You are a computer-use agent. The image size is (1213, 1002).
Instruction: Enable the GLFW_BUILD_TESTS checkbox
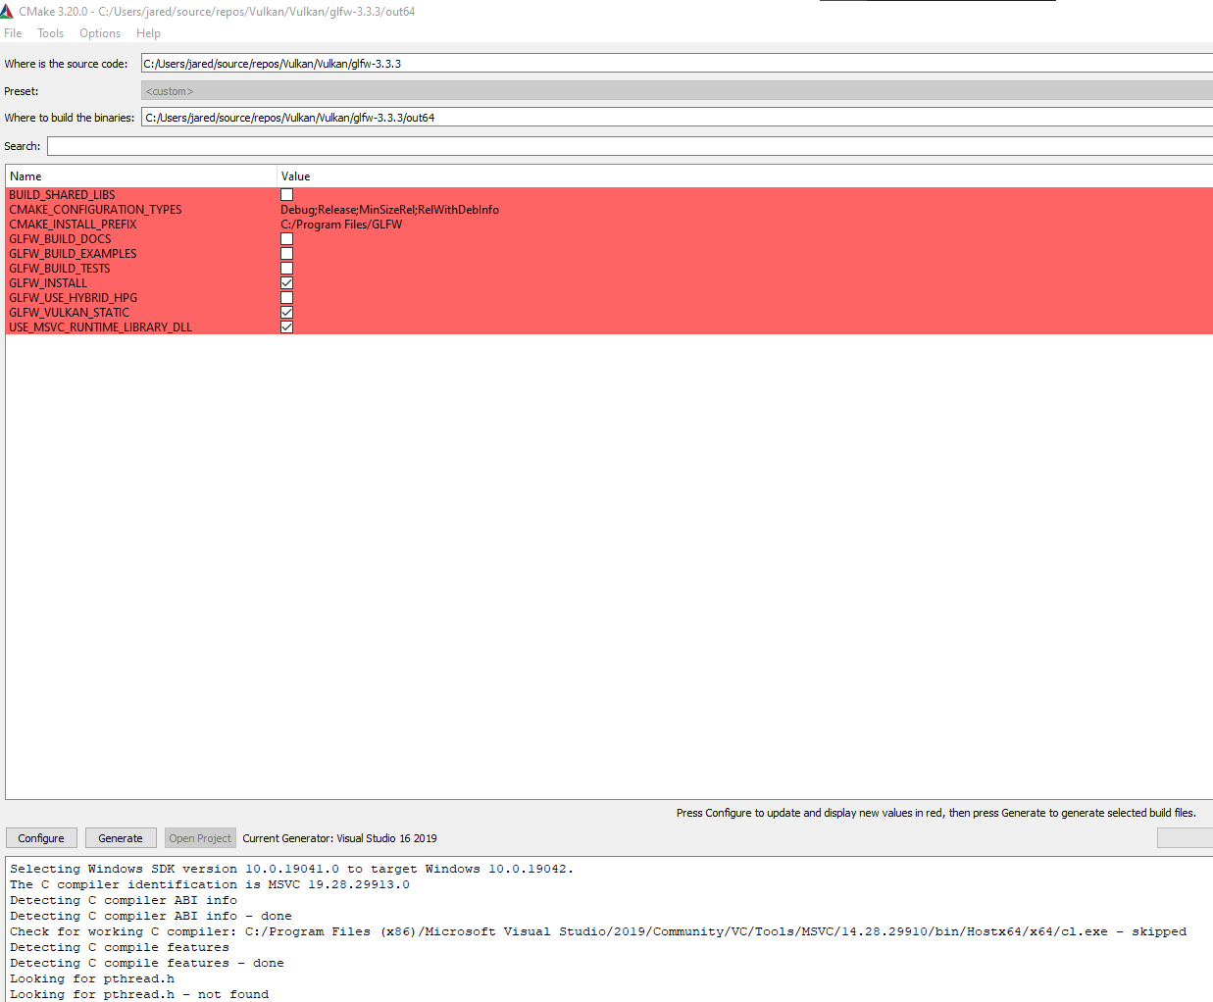287,269
